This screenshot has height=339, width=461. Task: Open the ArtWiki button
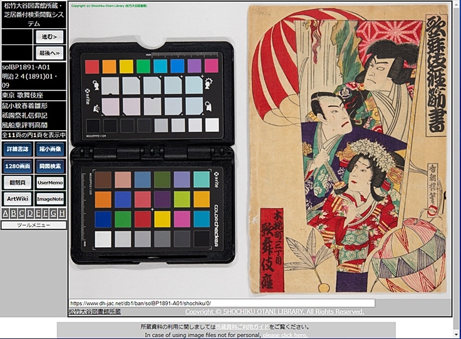[x=18, y=199]
